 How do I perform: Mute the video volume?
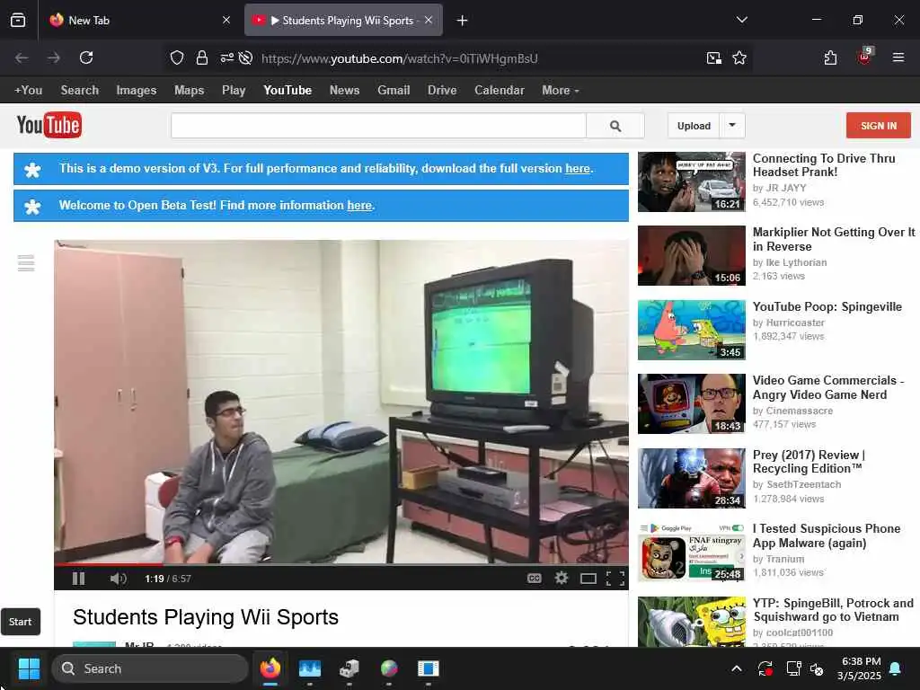[x=118, y=579]
